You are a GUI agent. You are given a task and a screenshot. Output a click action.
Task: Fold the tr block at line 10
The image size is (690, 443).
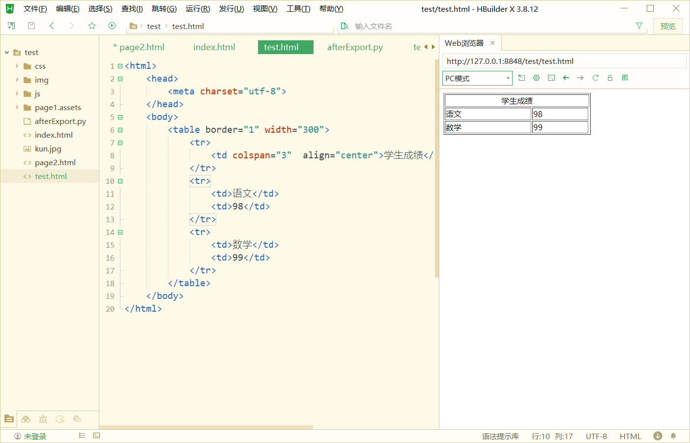coord(120,181)
